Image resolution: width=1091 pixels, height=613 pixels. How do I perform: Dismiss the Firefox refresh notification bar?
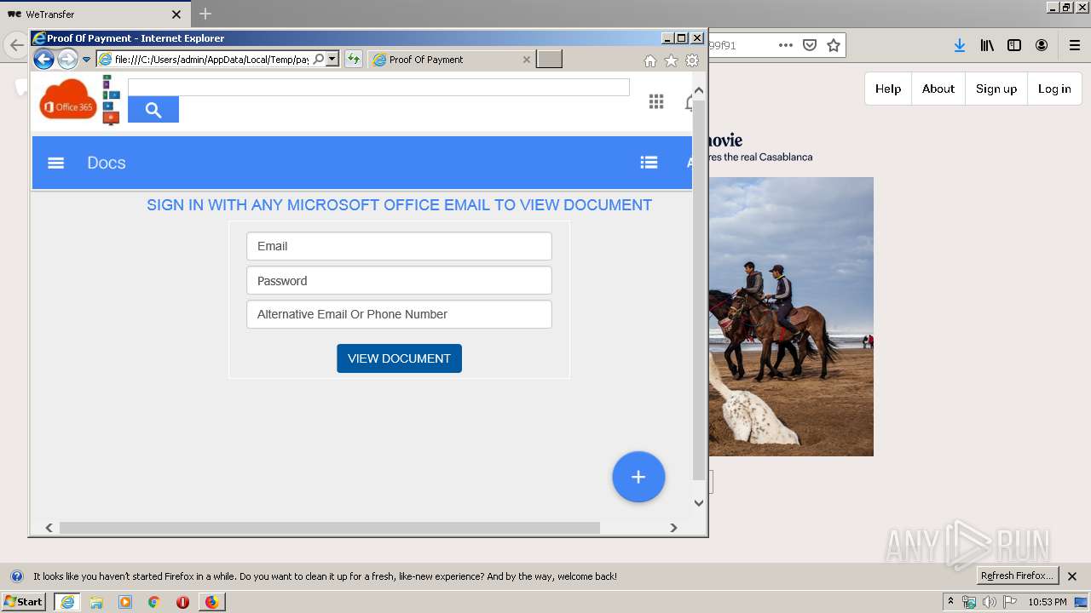1072,576
